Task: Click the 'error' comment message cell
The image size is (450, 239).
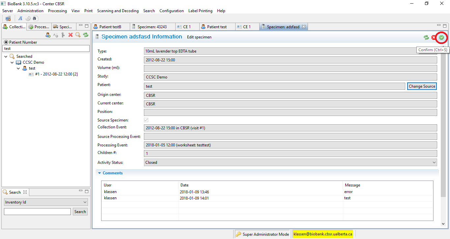Action: 349,192
